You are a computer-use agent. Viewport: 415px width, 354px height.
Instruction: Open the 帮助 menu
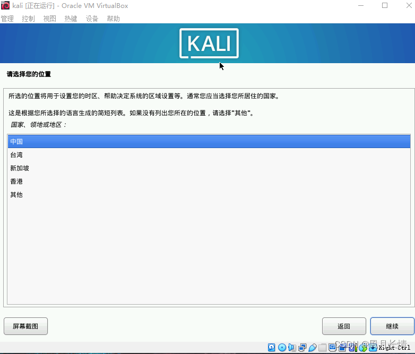coord(113,19)
